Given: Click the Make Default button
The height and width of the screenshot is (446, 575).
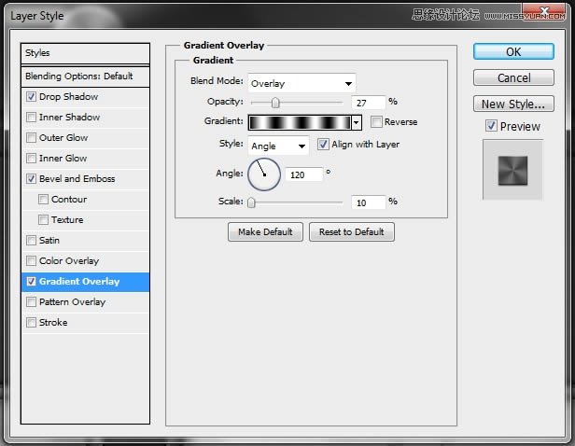Looking at the screenshot, I should tap(265, 232).
